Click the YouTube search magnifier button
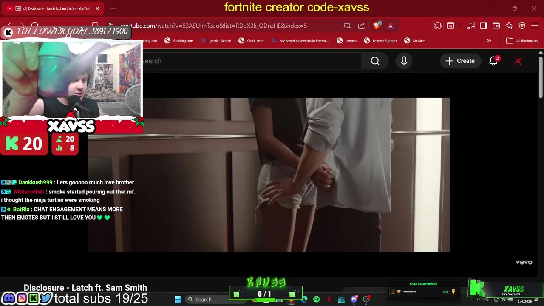The width and height of the screenshot is (544, 306). (x=375, y=61)
